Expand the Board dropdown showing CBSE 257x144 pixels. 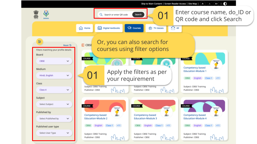click(54, 61)
